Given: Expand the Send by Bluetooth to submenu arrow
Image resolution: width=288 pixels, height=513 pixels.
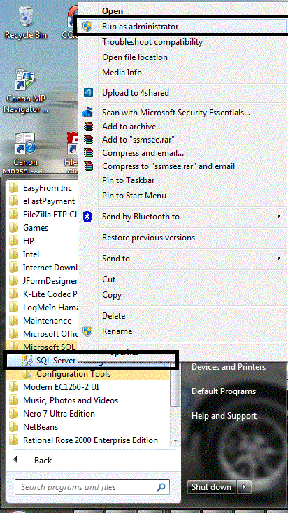Looking at the screenshot, I should tap(279, 216).
